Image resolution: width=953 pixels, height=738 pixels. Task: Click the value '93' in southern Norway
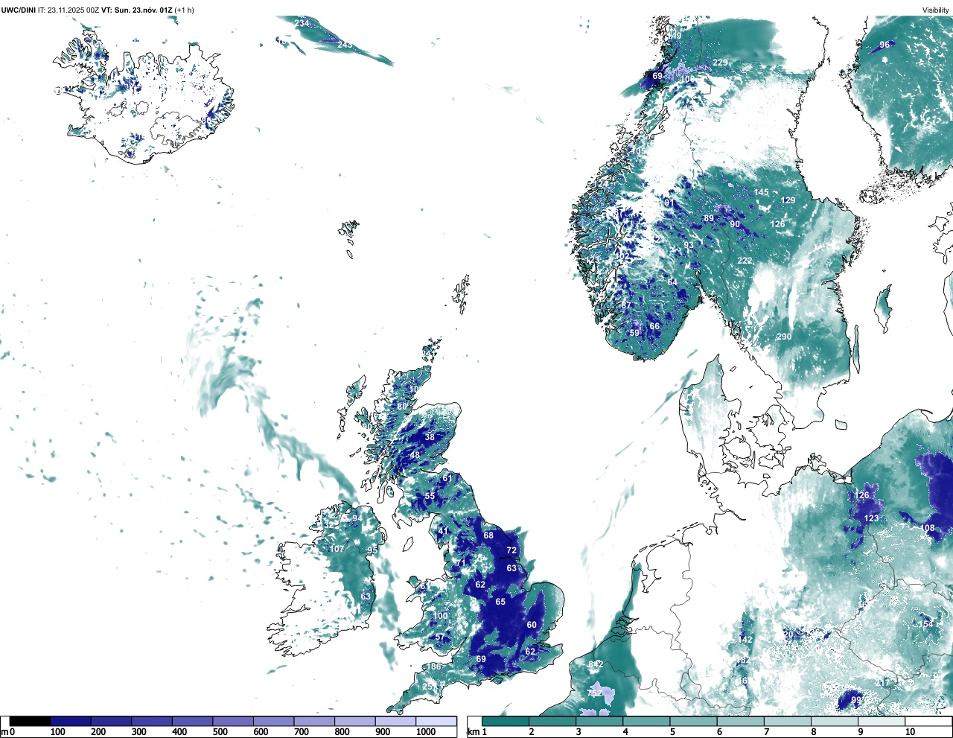[x=689, y=245]
